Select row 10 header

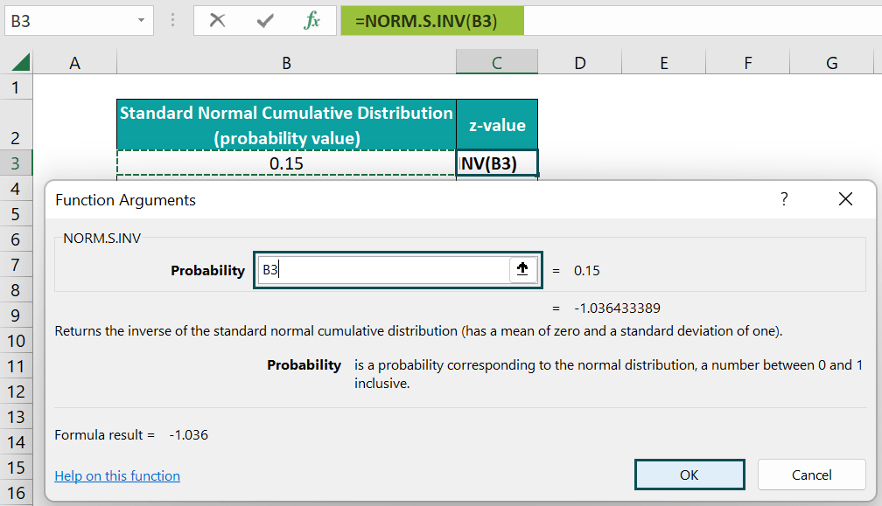(17, 342)
